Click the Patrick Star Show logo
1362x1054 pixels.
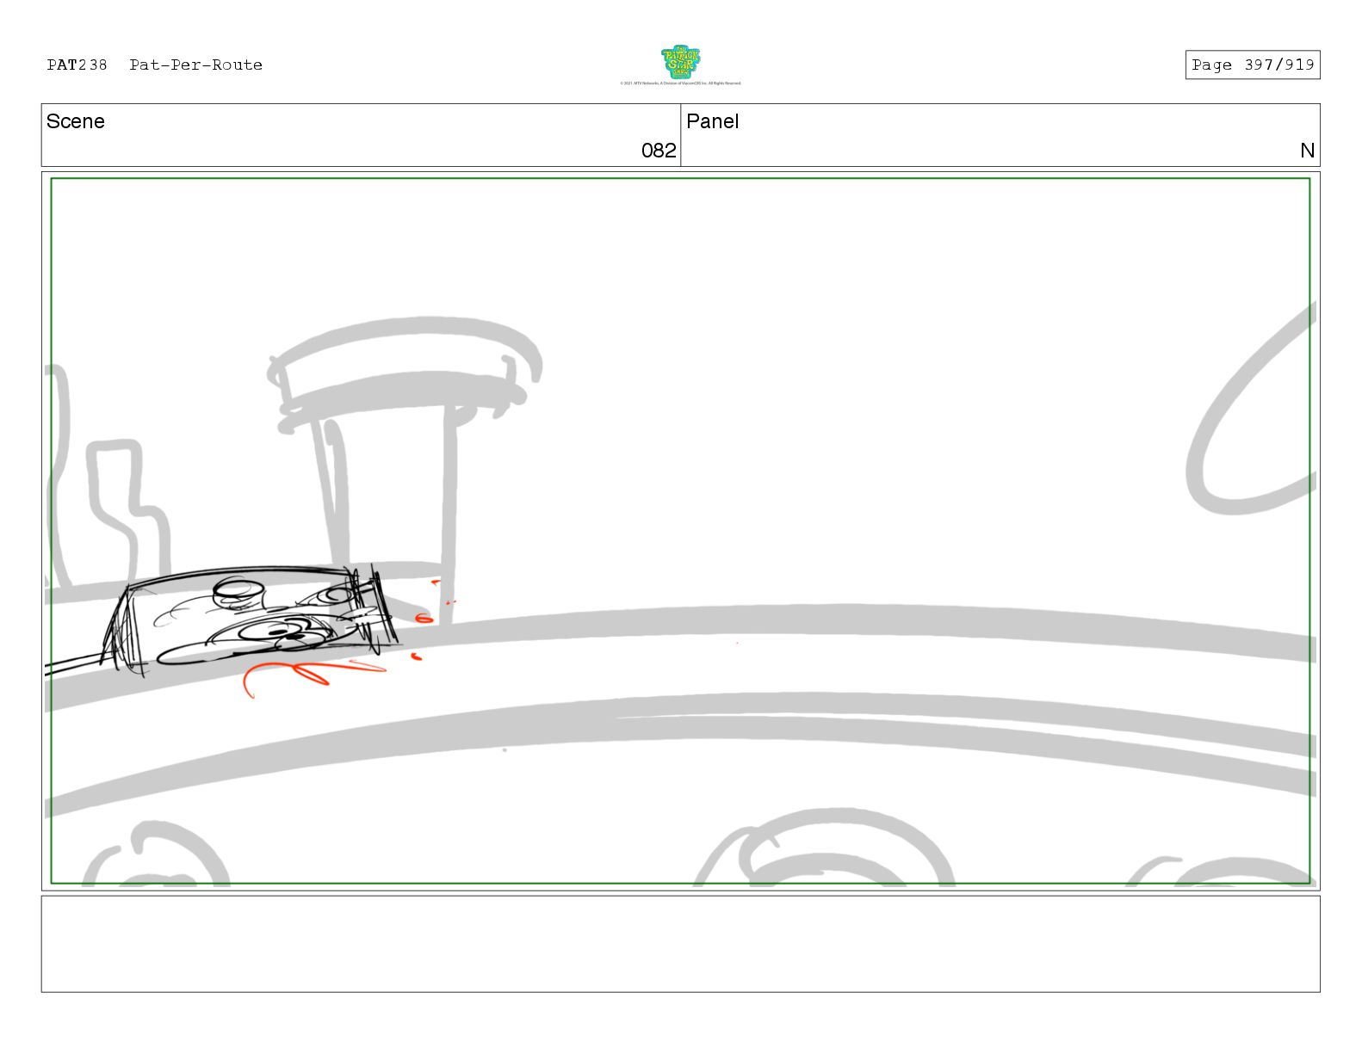click(x=680, y=62)
